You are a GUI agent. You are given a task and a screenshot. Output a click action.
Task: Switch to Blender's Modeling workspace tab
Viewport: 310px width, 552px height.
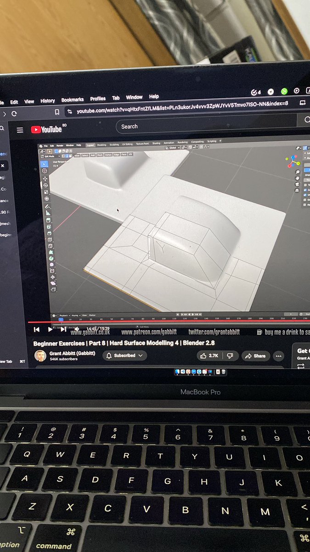tap(102, 145)
